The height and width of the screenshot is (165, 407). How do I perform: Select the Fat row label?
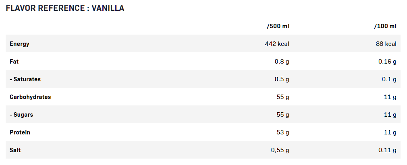[14, 62]
